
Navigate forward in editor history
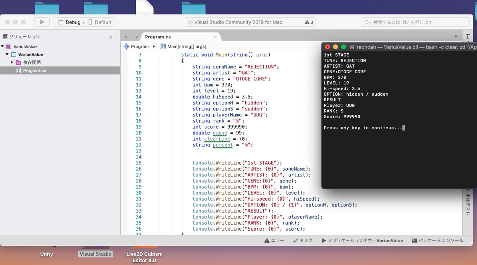137,36
